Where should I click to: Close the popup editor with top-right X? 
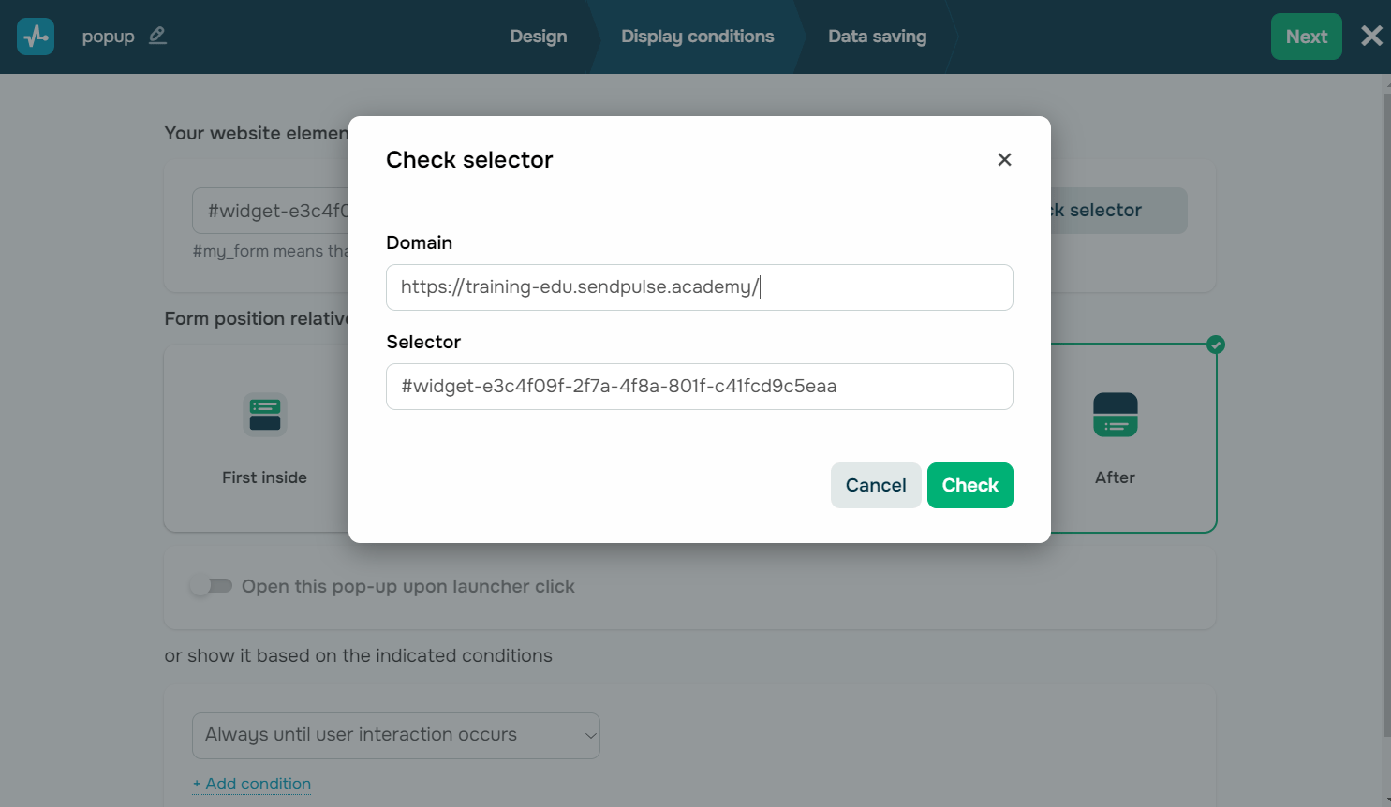pyautogui.click(x=1371, y=37)
